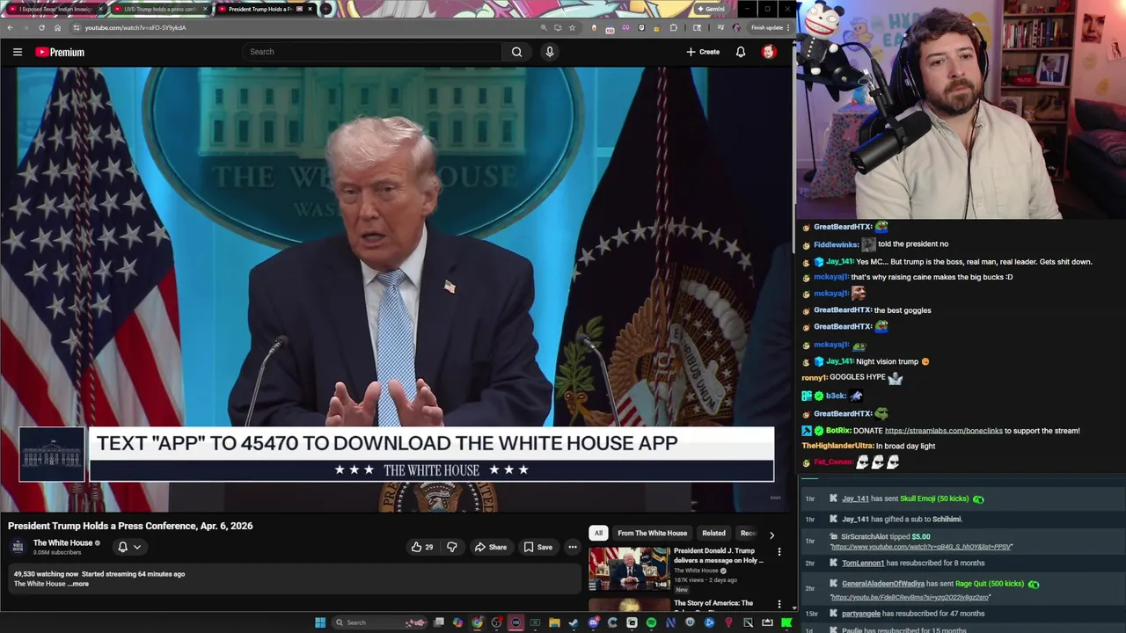The width and height of the screenshot is (1126, 633).
Task: Select the From The White House chip
Action: point(652,533)
